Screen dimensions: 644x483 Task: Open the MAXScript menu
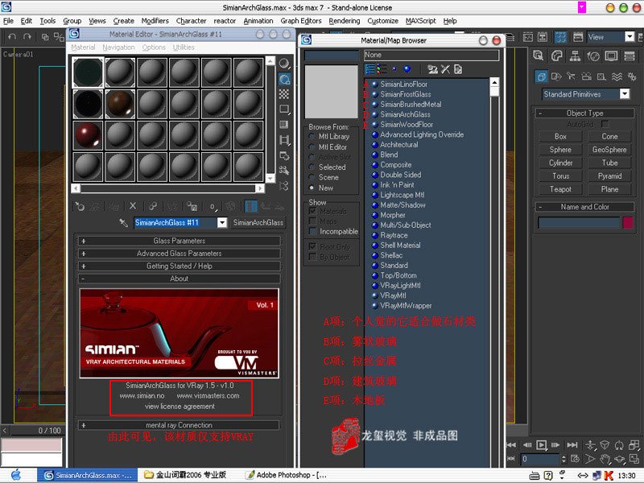click(x=420, y=21)
